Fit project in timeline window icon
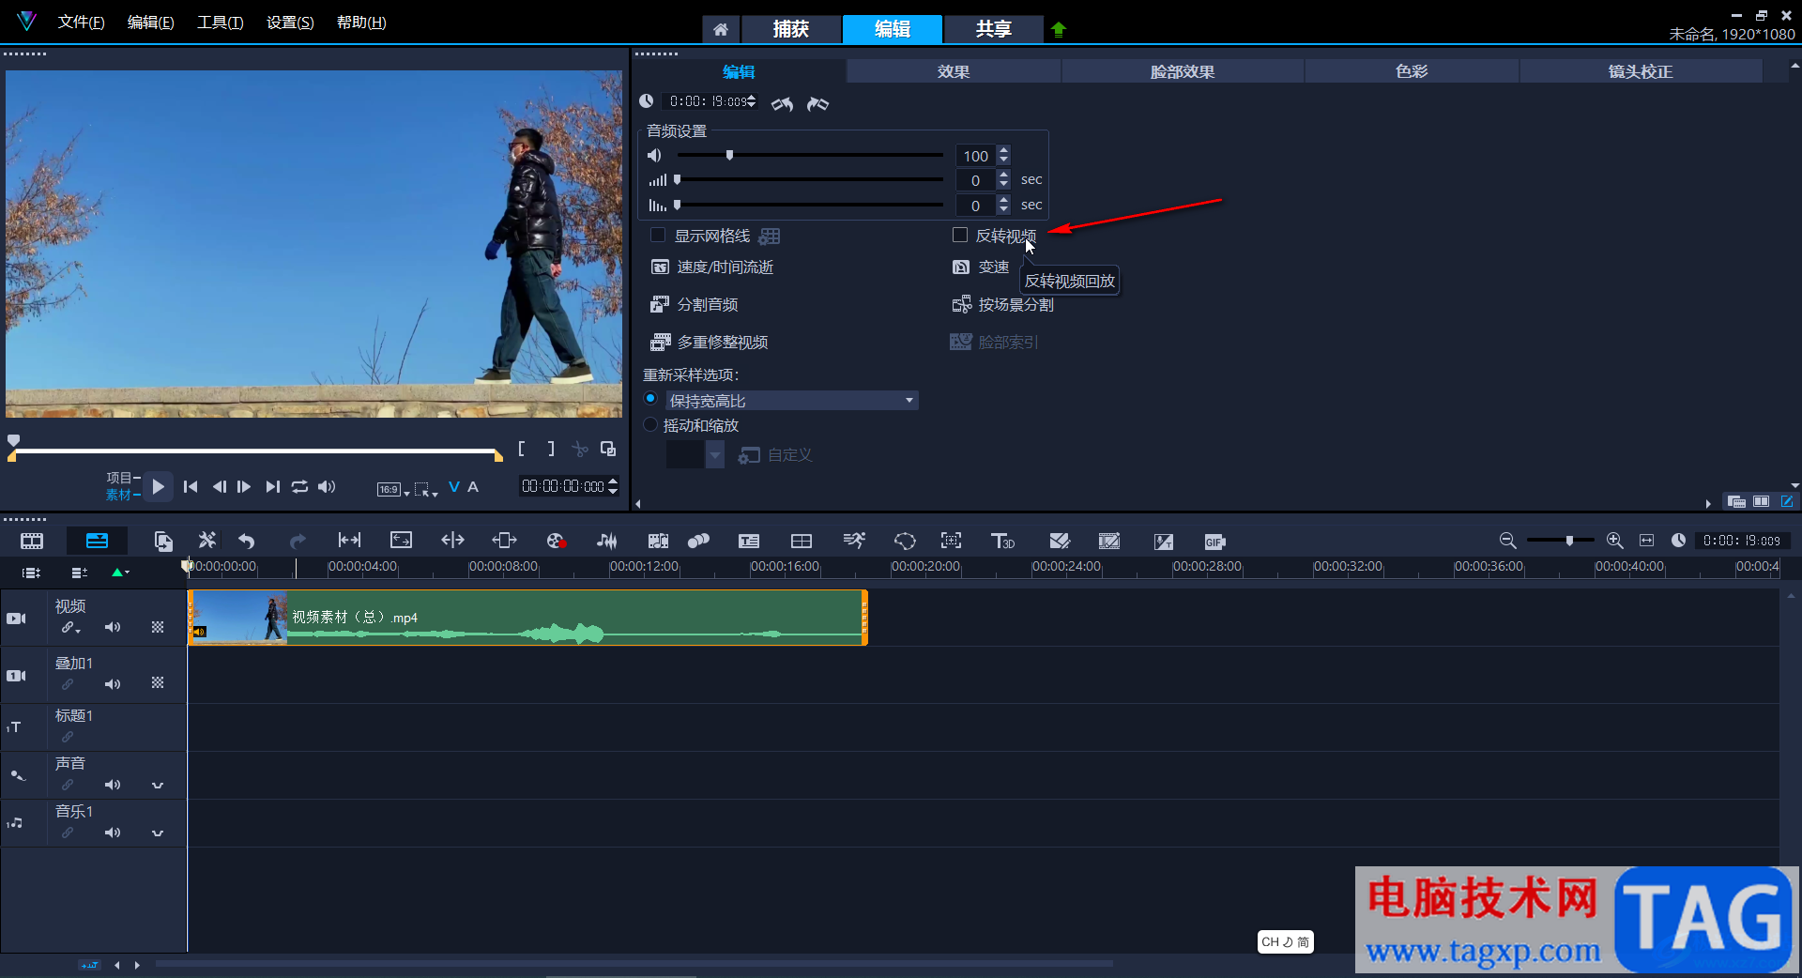Image resolution: width=1802 pixels, height=978 pixels. [1646, 540]
